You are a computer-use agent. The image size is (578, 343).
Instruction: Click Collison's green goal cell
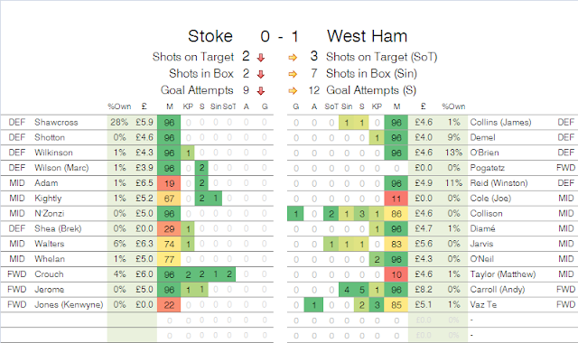[x=295, y=214]
